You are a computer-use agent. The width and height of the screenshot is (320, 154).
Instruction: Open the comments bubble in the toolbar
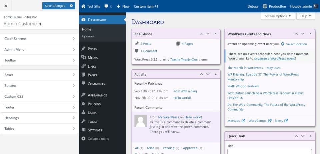pyautogui.click(x=106, y=6)
